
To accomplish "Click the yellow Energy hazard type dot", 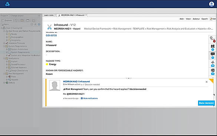I will point(47,64).
